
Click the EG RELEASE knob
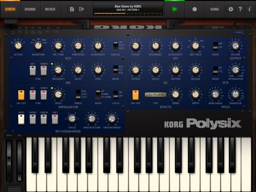point(196,70)
